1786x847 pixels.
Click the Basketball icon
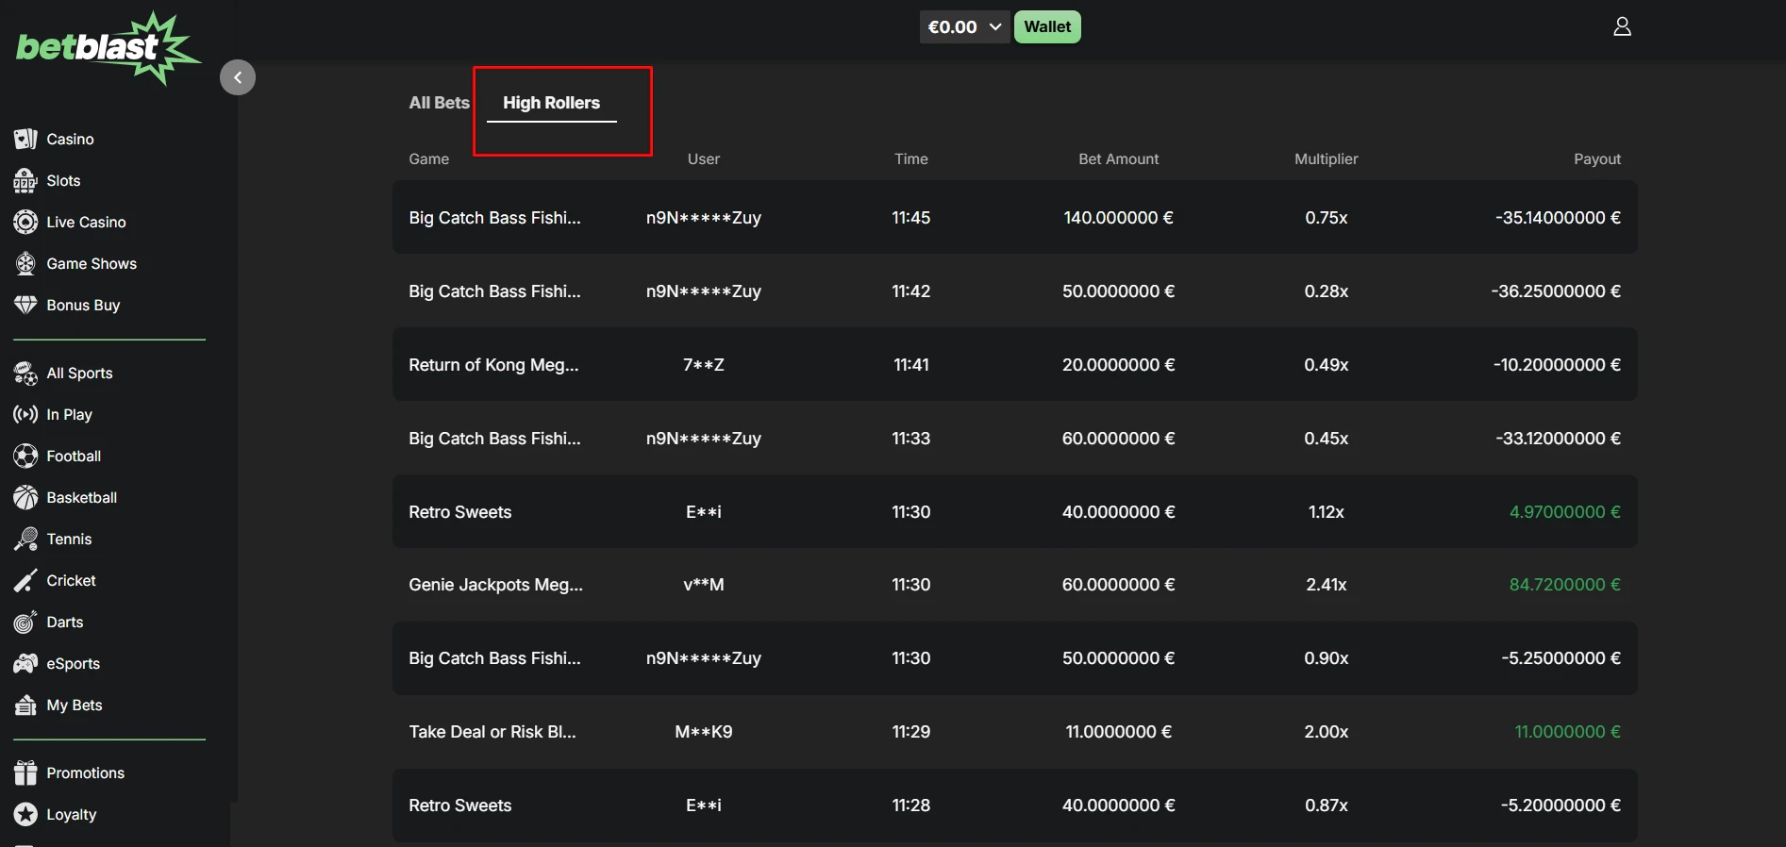pos(25,497)
